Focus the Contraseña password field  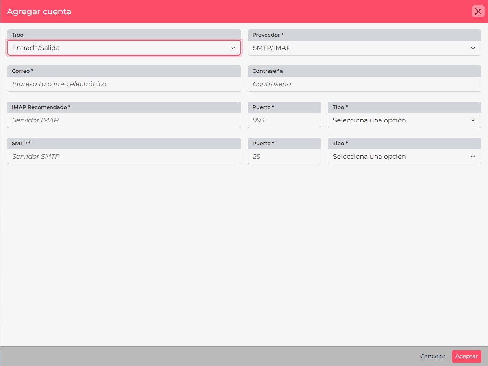tap(364, 84)
